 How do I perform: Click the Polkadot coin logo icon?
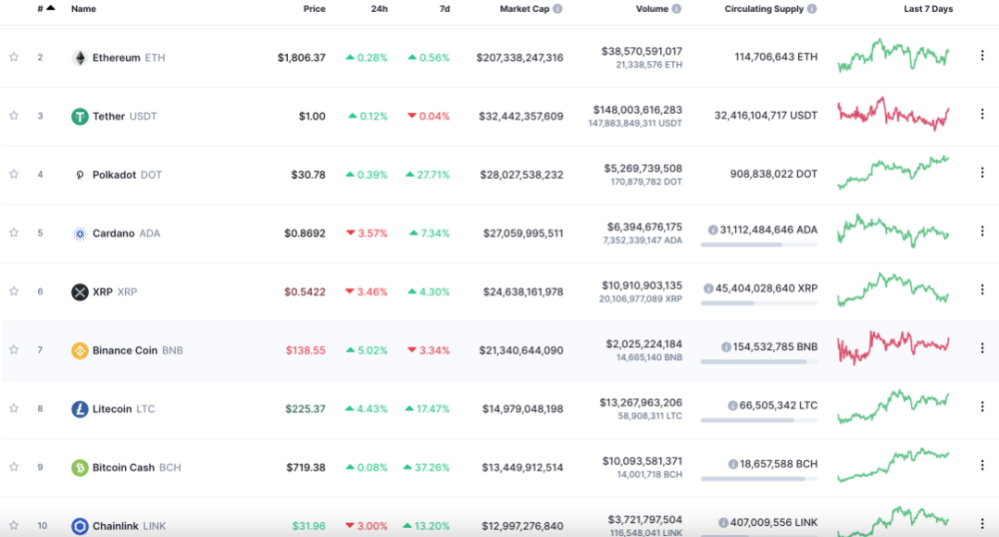(80, 175)
